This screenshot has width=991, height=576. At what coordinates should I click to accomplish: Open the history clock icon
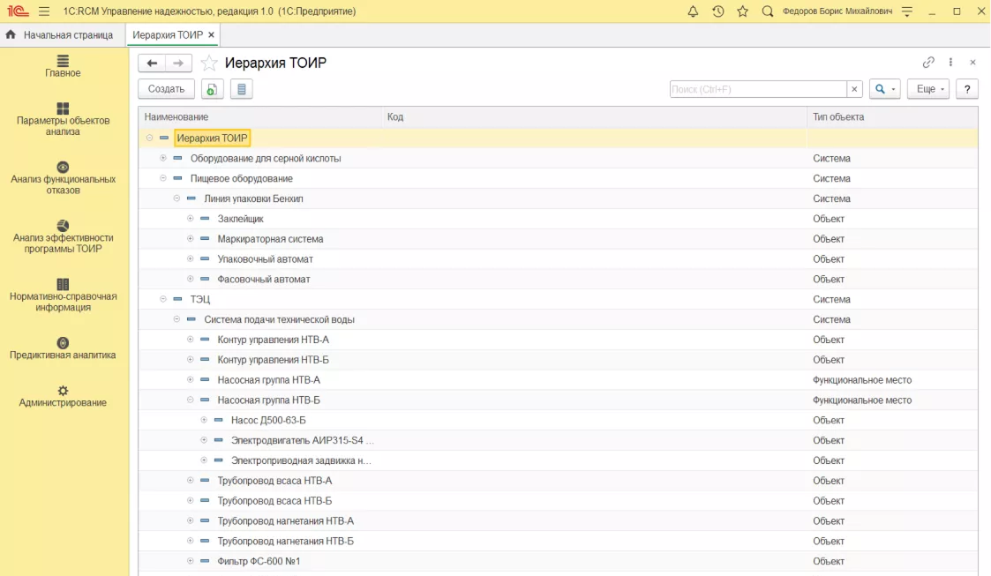tap(718, 11)
